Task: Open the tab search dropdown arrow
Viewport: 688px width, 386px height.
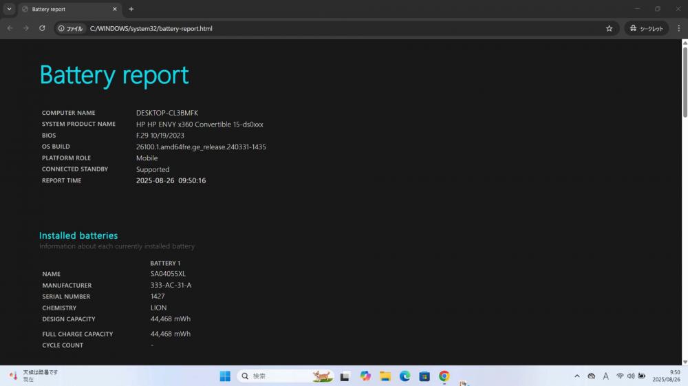Action: click(x=9, y=9)
